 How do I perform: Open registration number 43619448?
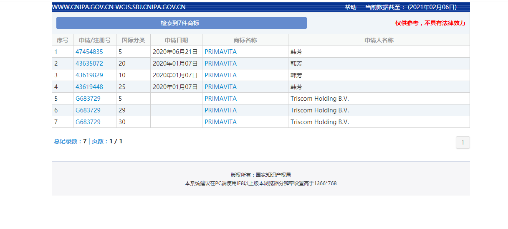point(89,87)
